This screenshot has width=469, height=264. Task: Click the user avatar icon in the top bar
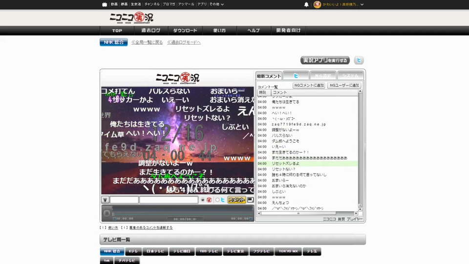tap(317, 4)
